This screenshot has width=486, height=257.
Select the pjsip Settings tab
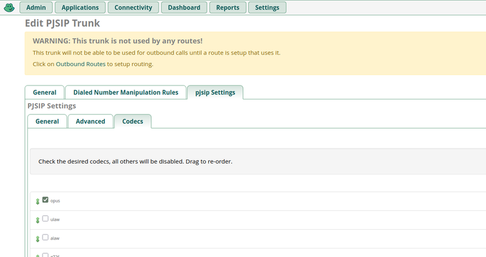pos(215,93)
